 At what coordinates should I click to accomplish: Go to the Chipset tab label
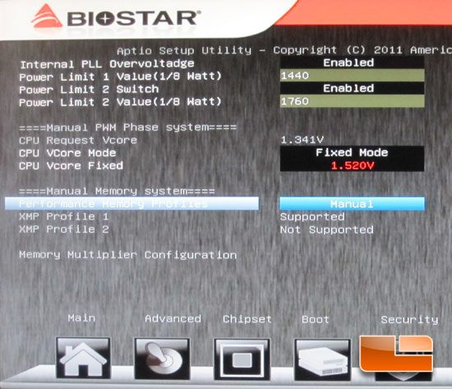247,319
